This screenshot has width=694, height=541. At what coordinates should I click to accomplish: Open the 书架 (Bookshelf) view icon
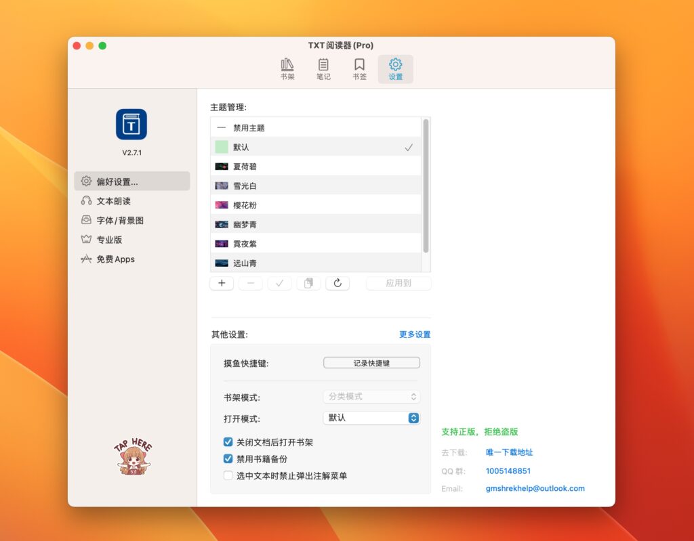tap(287, 68)
